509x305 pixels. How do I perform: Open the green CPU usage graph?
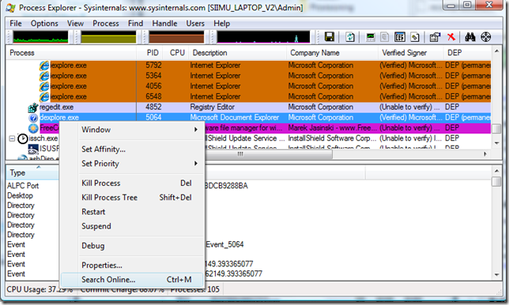pos(40,37)
